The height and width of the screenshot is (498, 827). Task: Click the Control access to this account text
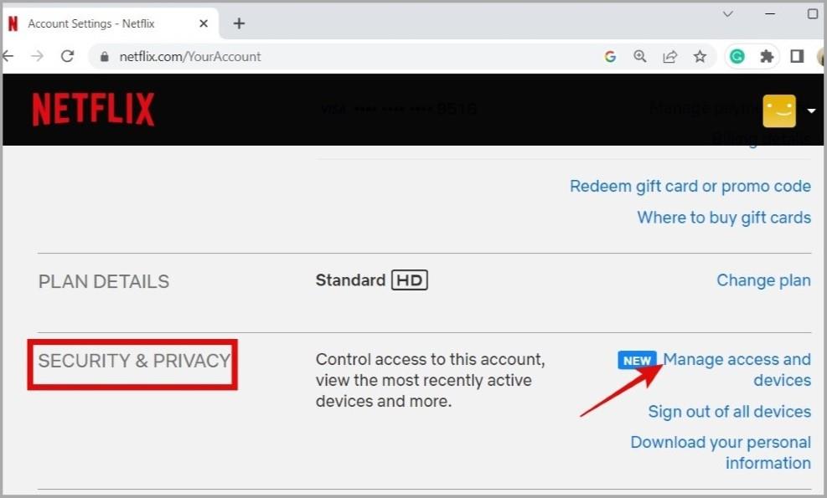coord(431,380)
